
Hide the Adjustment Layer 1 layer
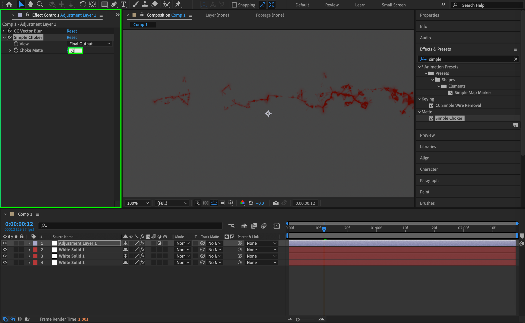tap(5, 243)
